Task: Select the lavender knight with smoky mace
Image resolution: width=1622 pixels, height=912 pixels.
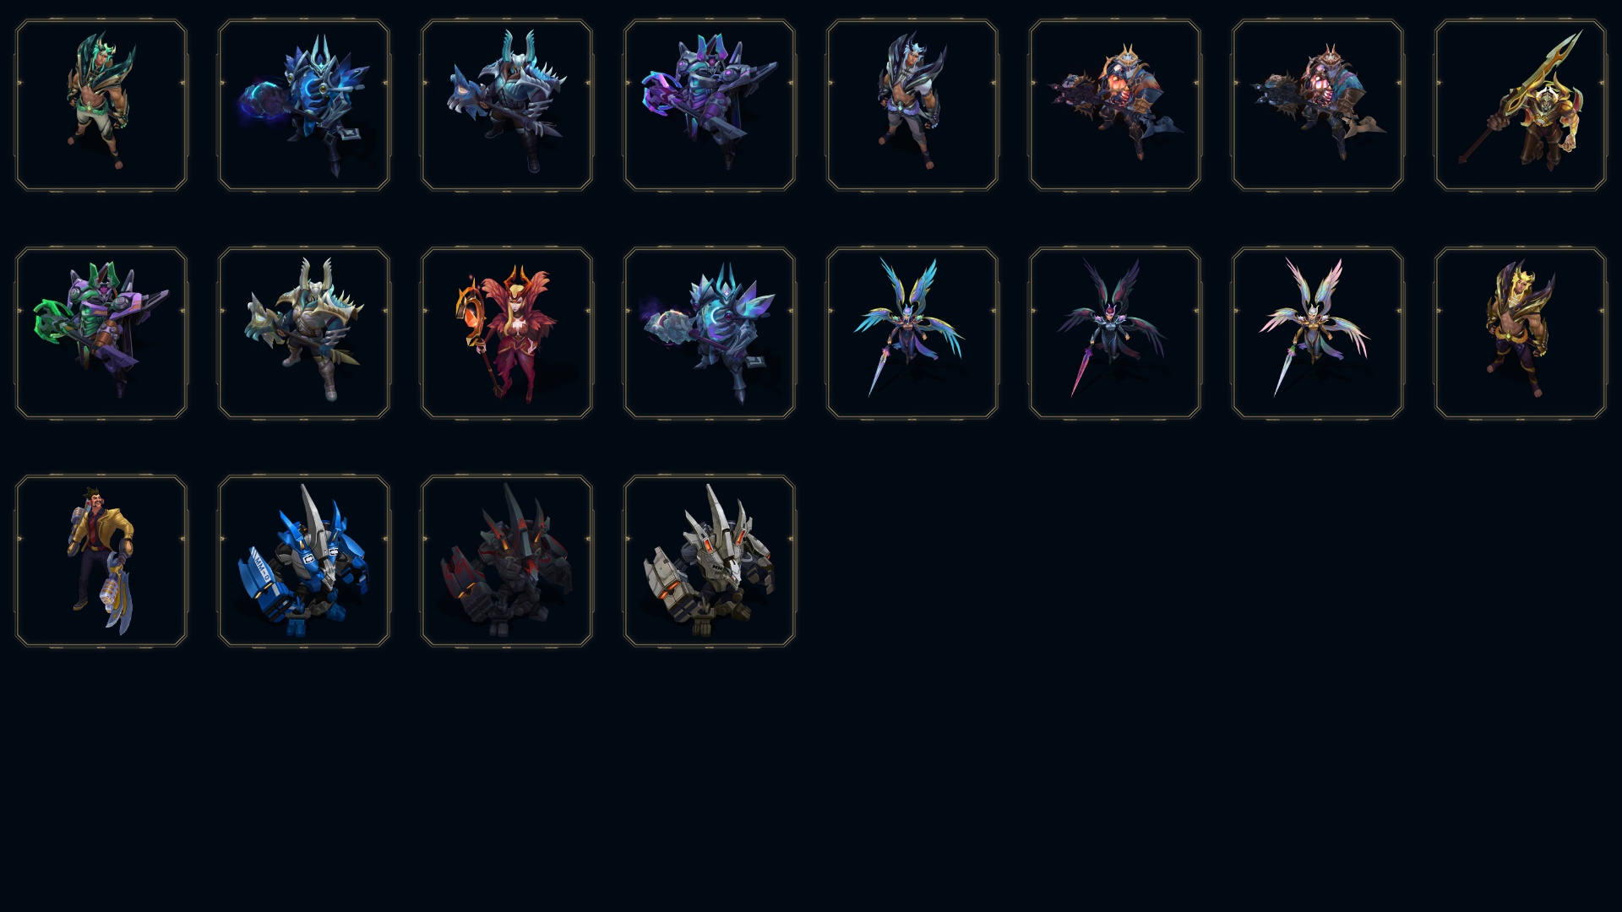Action: 710,333
